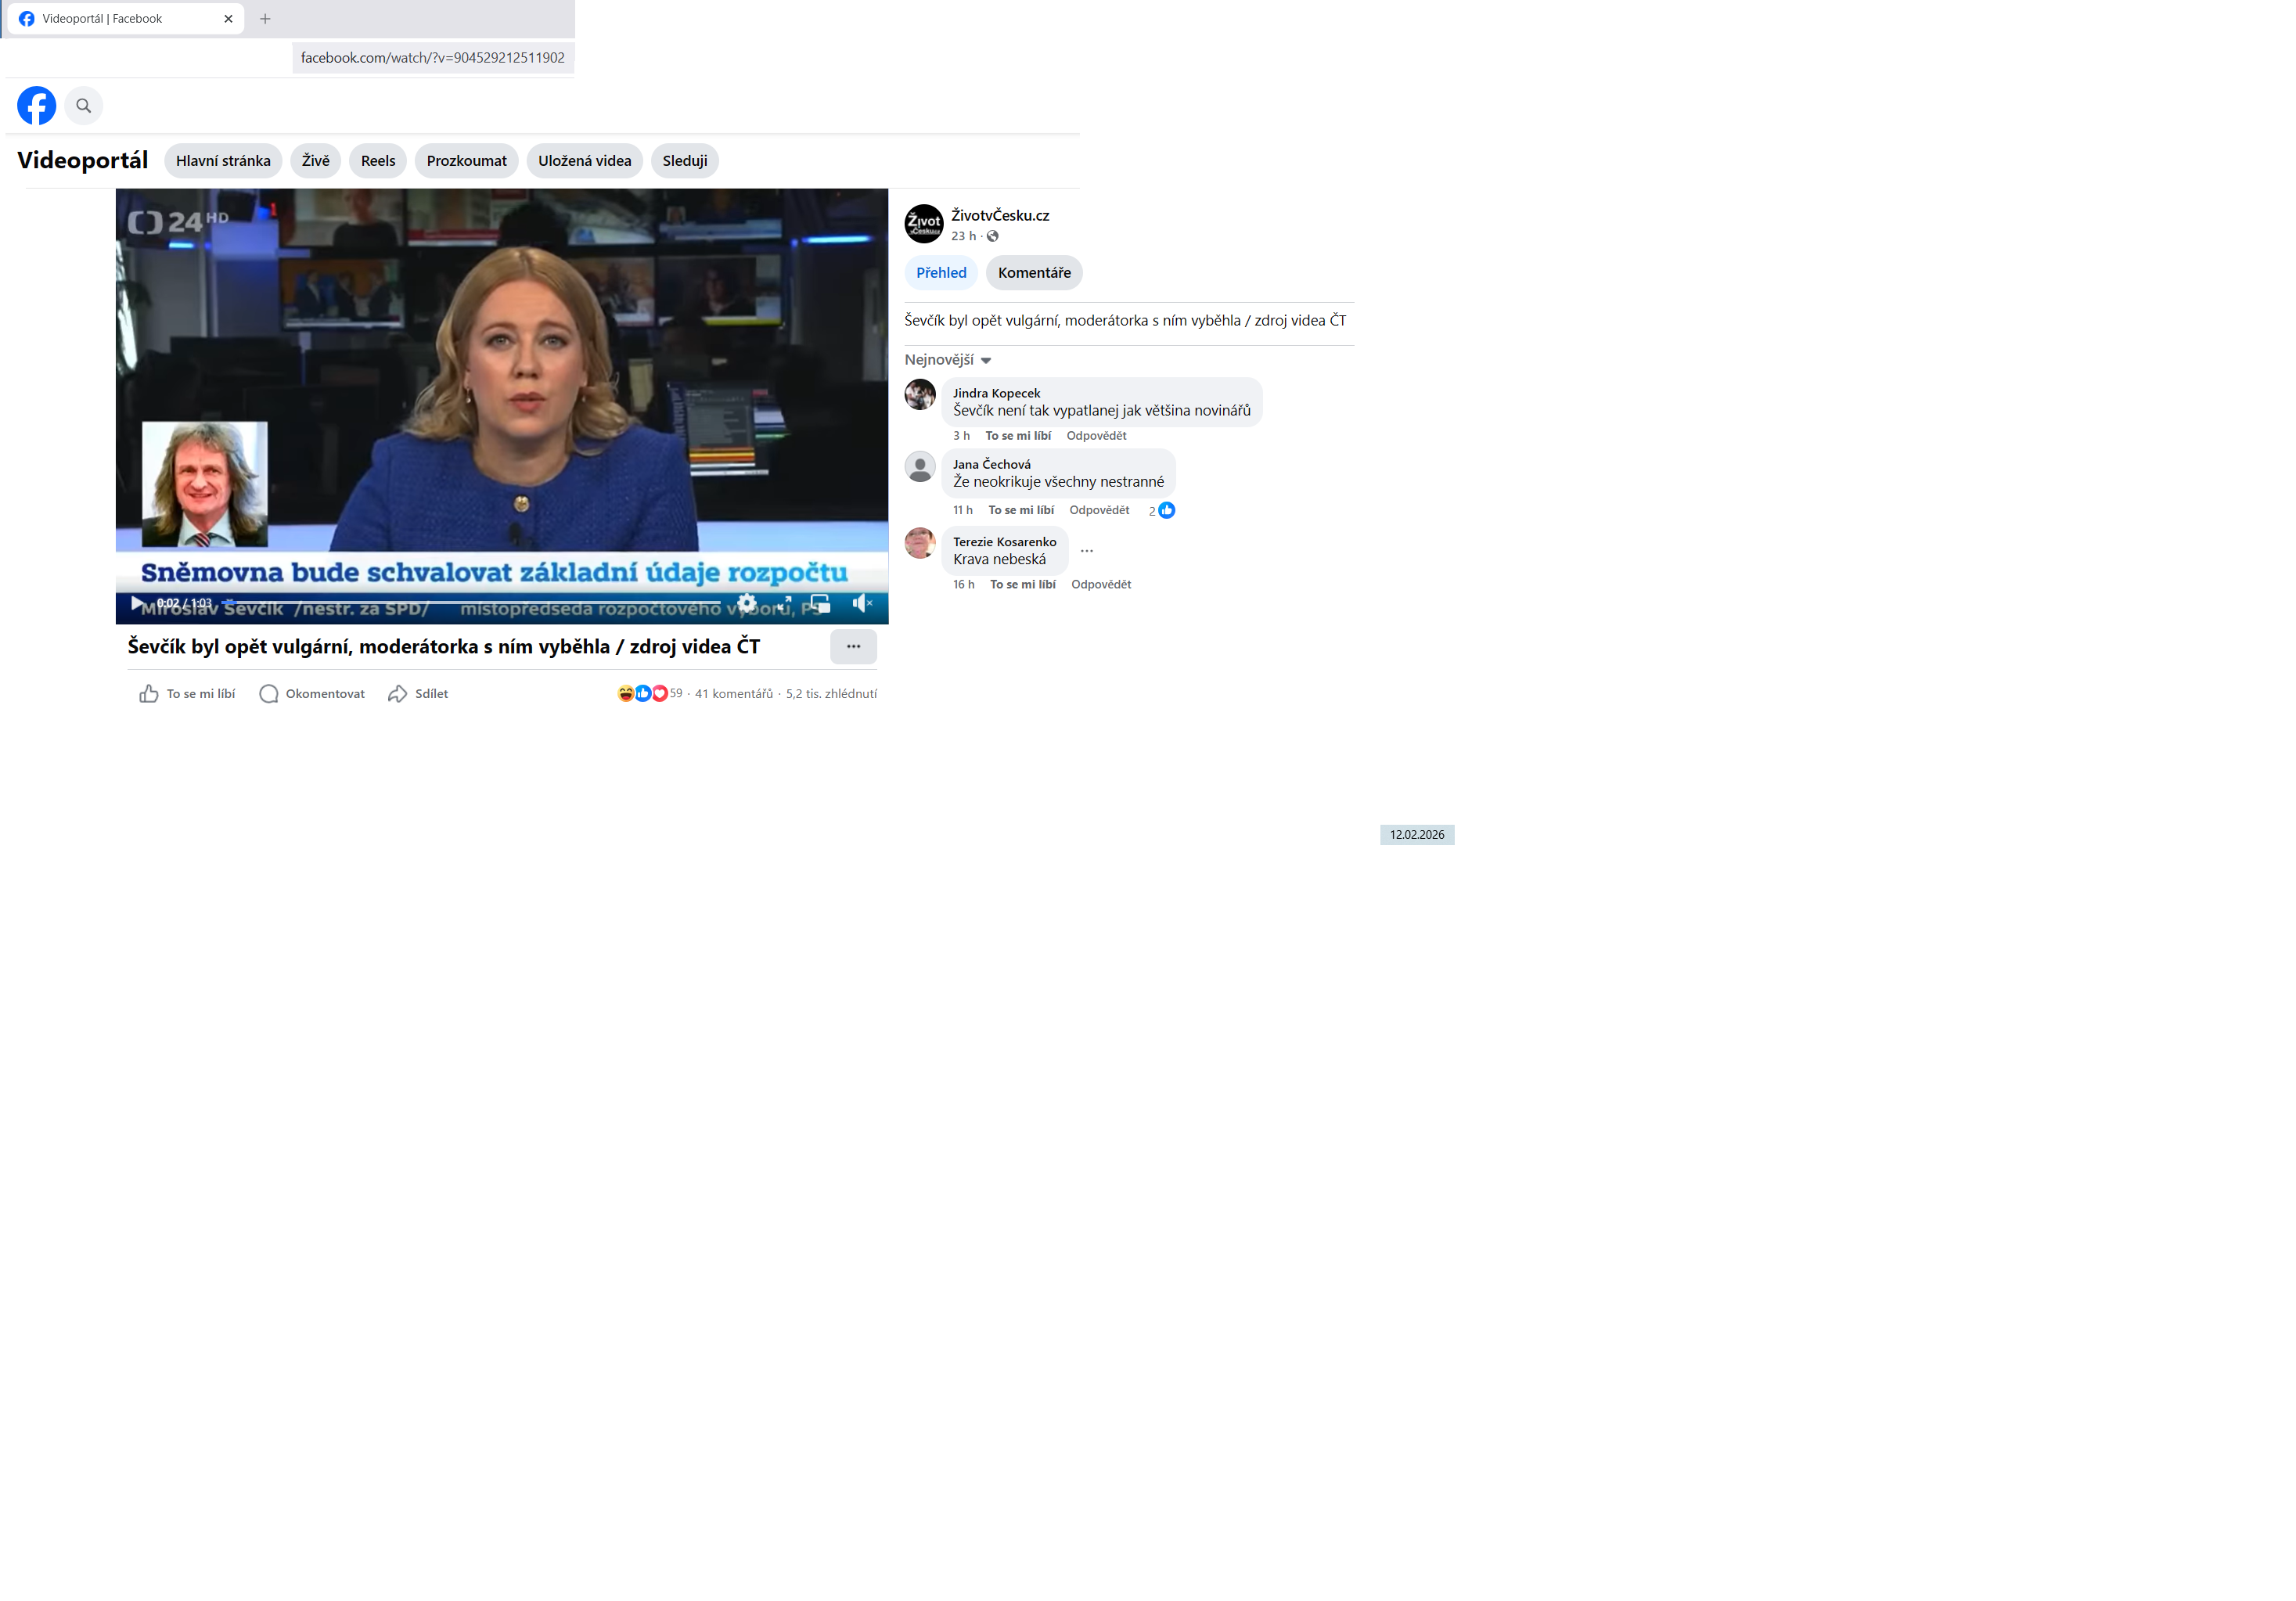
Task: Select the Přehled tab
Action: (940, 273)
